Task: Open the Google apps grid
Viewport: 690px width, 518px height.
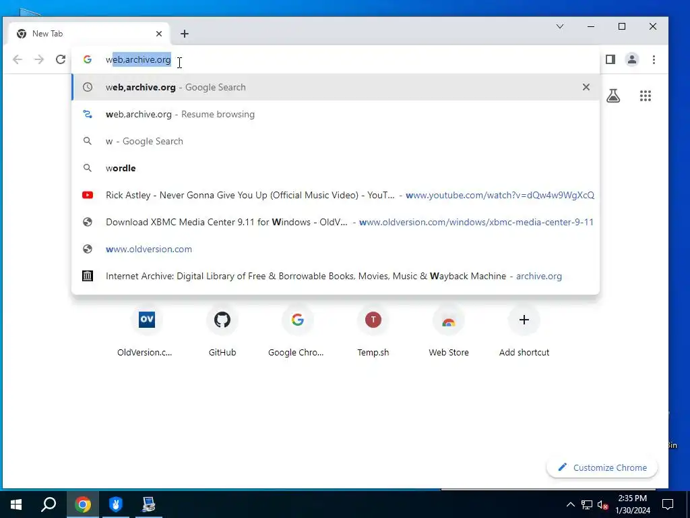Action: pyautogui.click(x=646, y=96)
